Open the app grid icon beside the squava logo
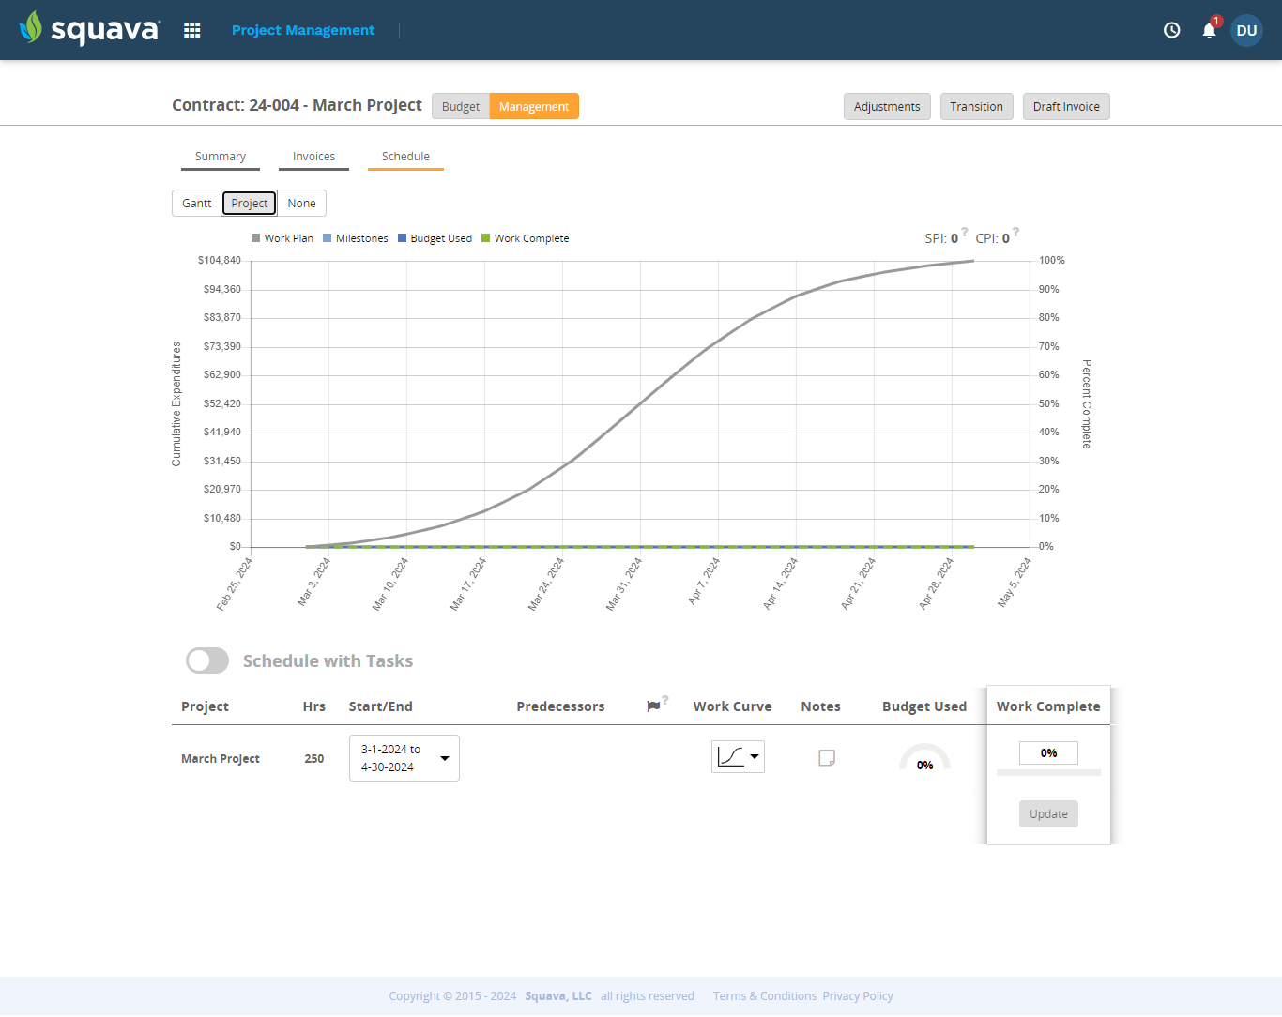Screen dimensions: 1282x1017 pyautogui.click(x=191, y=30)
